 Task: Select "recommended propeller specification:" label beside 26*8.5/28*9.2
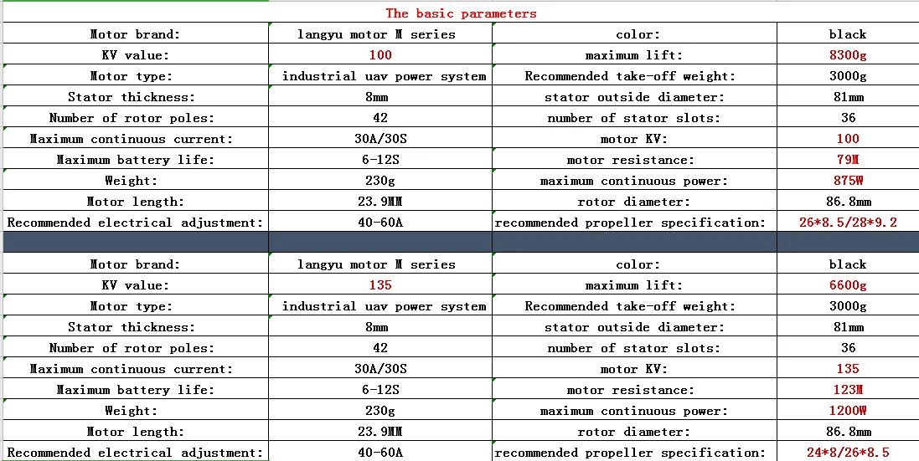click(630, 223)
